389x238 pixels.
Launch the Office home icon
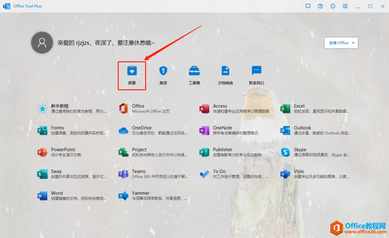(x=123, y=109)
